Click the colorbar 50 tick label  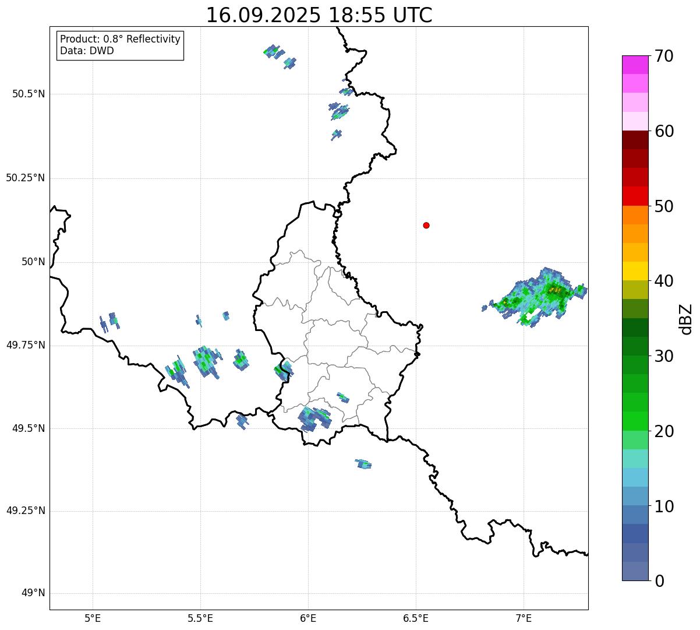point(664,206)
